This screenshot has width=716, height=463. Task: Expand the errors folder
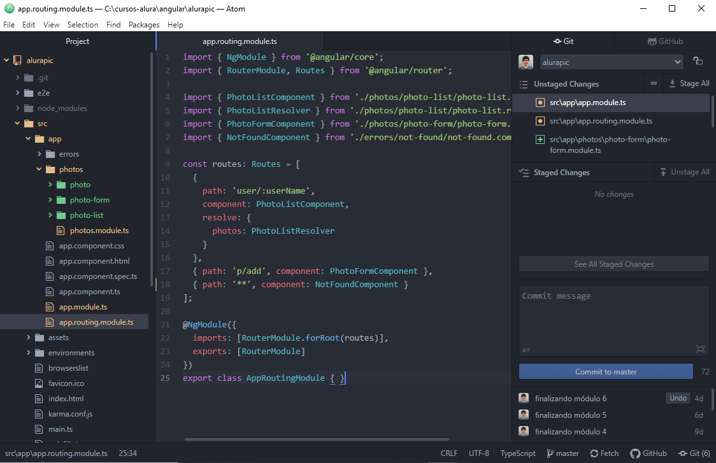click(x=39, y=154)
